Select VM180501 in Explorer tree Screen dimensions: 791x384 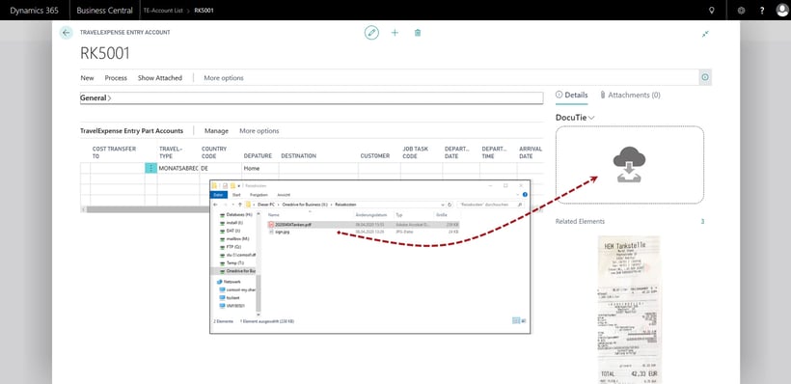(x=232, y=306)
